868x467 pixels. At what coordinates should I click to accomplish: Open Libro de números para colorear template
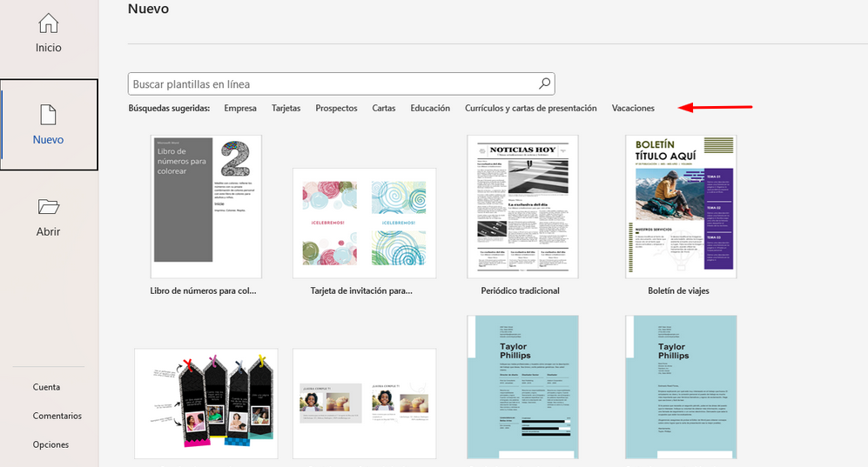click(206, 207)
